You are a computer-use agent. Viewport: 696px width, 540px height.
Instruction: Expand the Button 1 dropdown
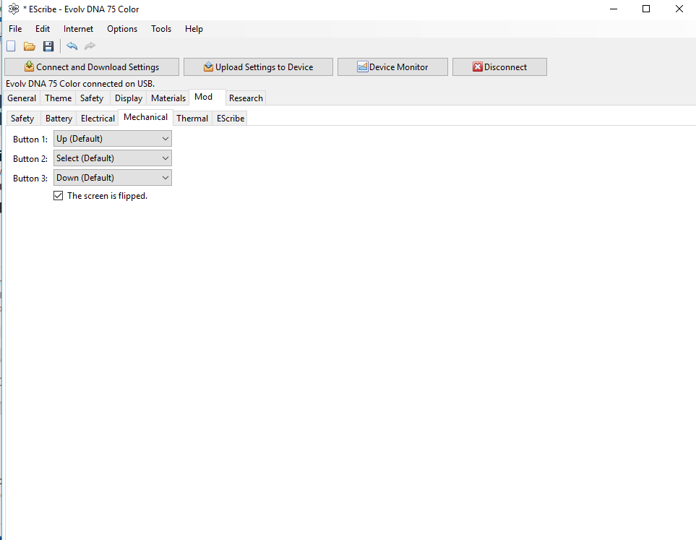click(x=113, y=139)
